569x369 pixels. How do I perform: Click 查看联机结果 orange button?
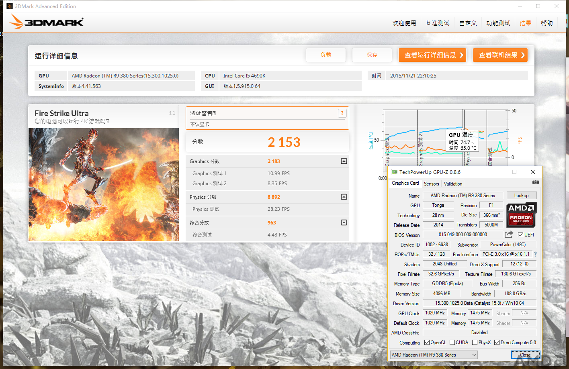point(500,55)
